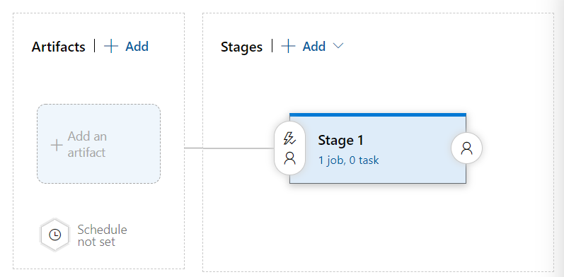Click the Add link next to Artifacts

click(x=137, y=47)
